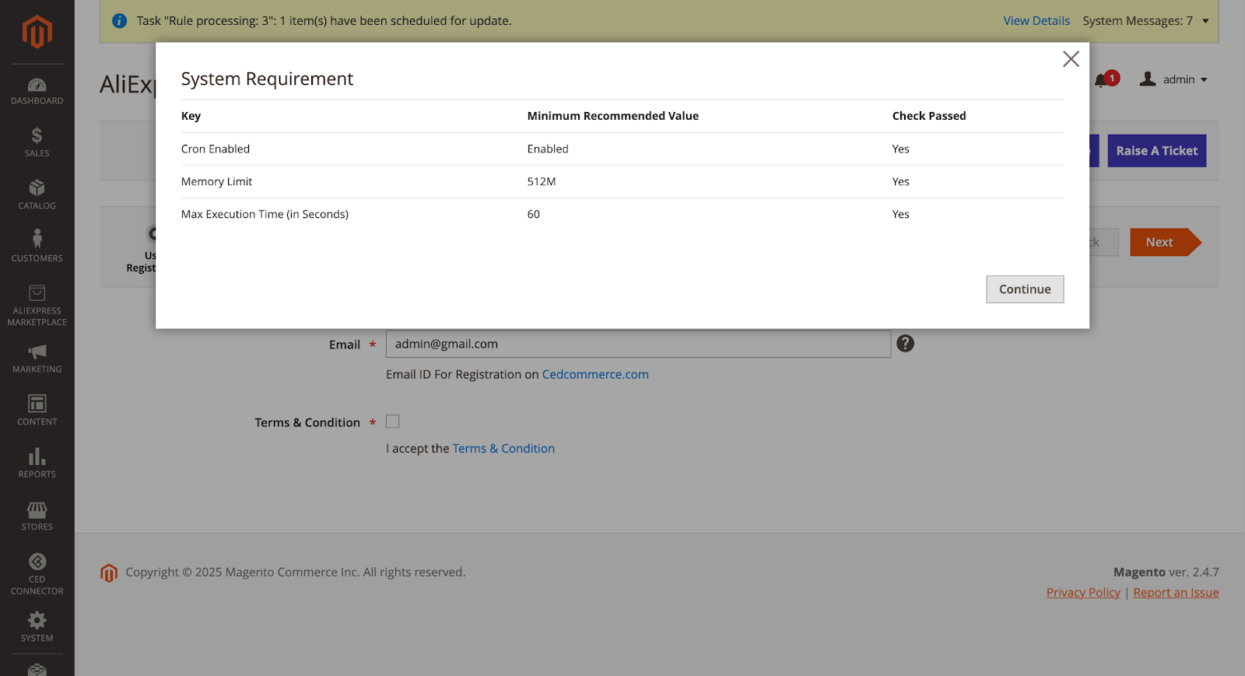Click the notifications bell icon

click(1100, 80)
